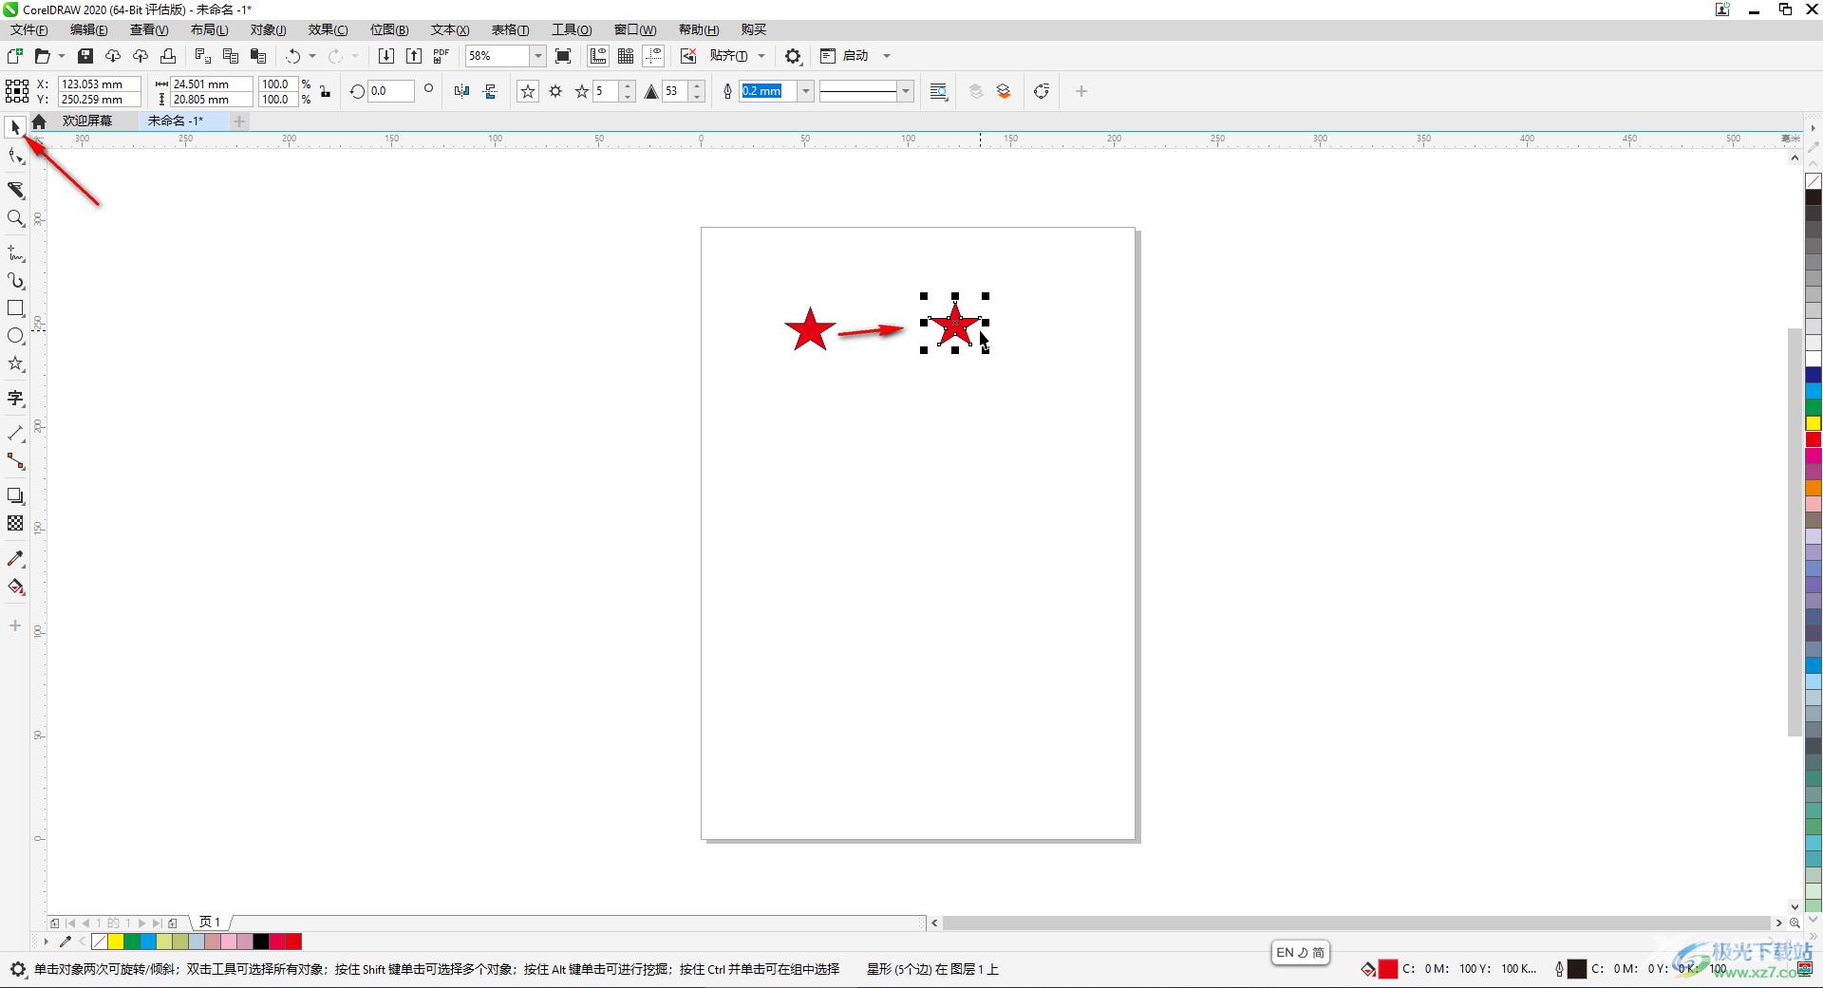Screen dimensions: 1823x988
Task: Create a new document
Action: (x=15, y=56)
